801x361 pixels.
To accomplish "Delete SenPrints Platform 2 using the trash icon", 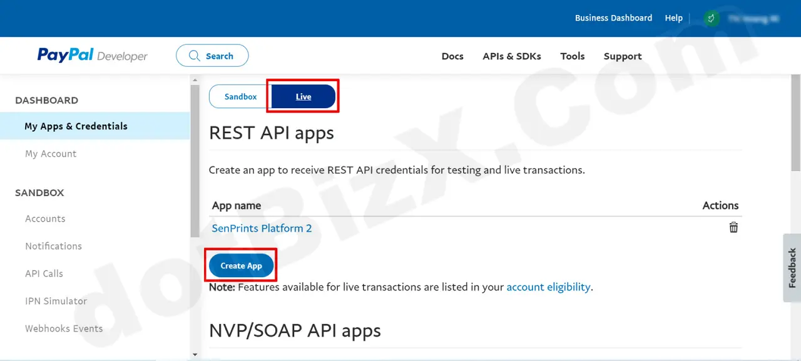I will [733, 227].
